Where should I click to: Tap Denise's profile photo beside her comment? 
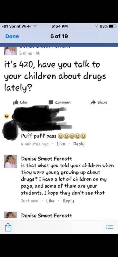click(x=10, y=161)
